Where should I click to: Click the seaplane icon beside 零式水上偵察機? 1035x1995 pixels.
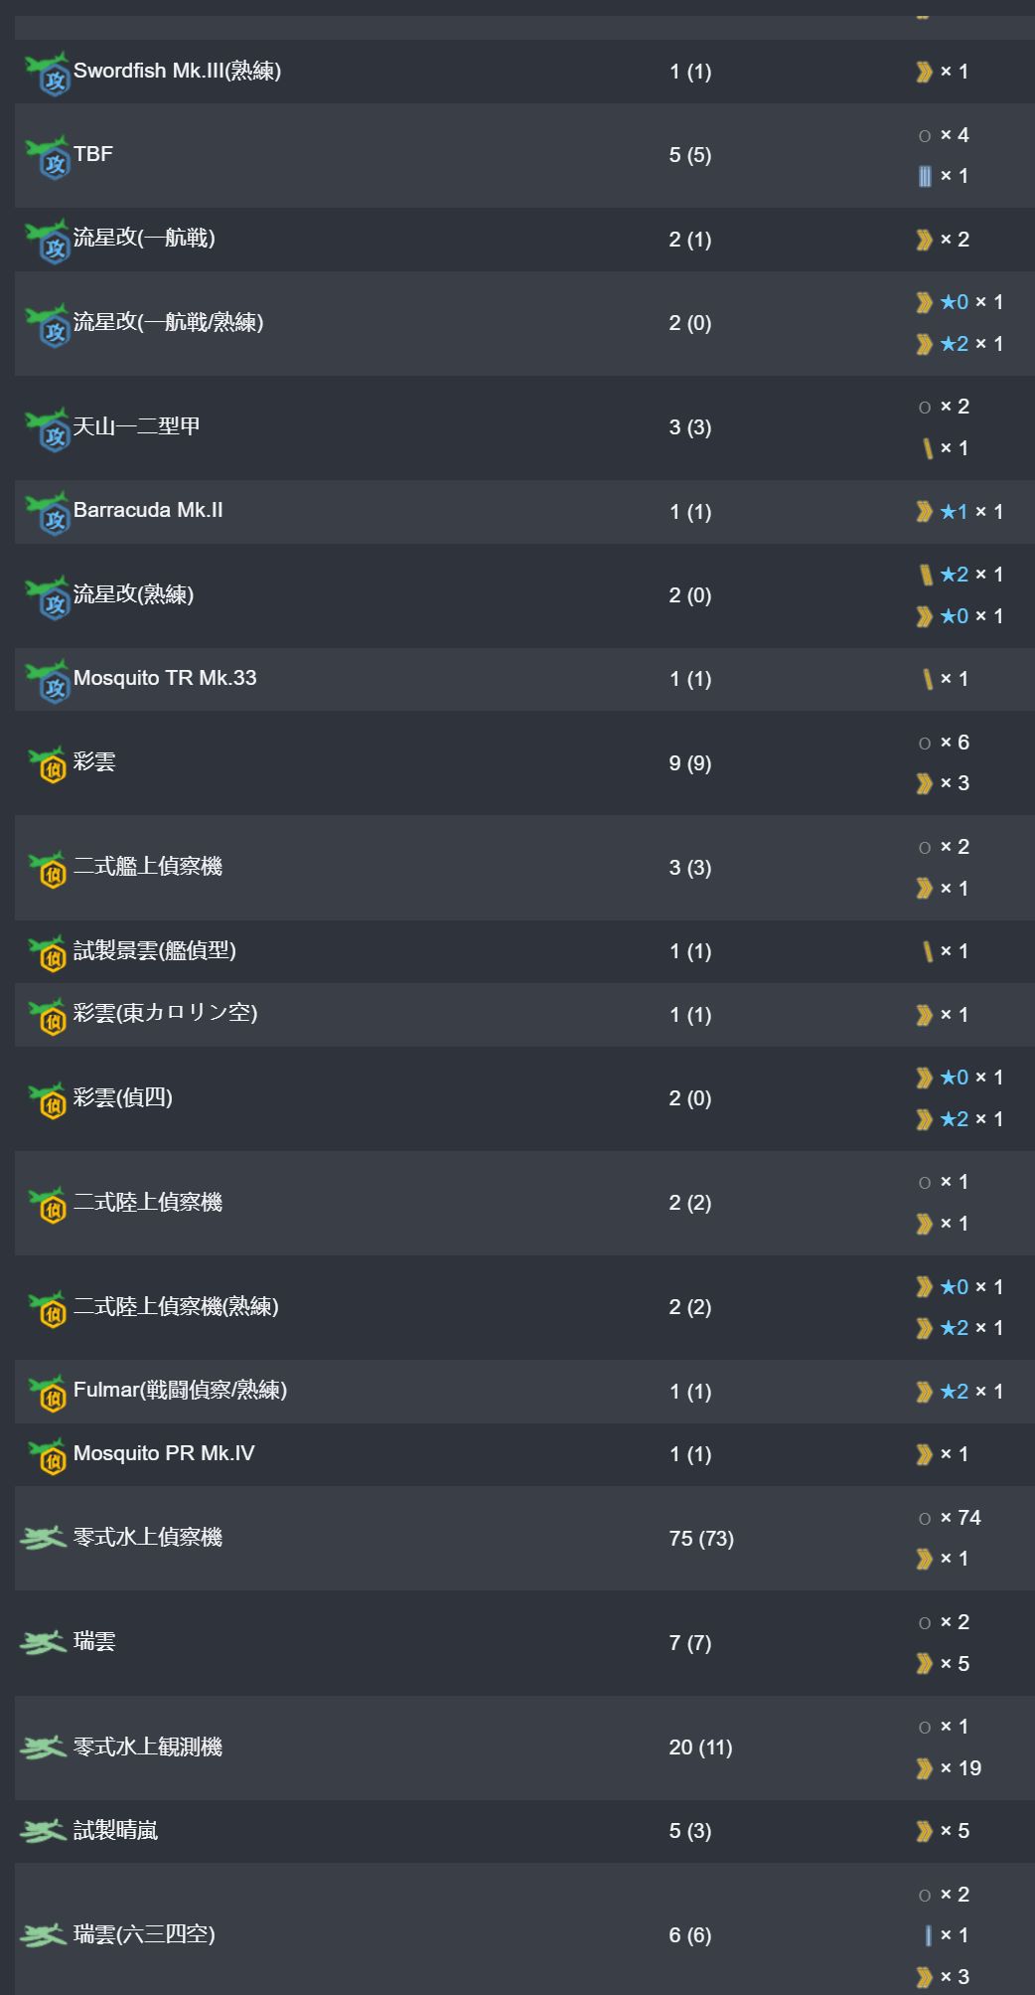click(43, 1538)
